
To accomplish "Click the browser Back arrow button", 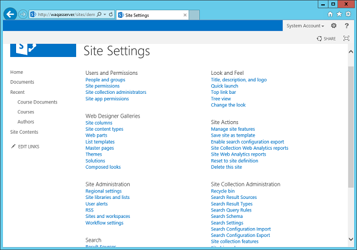I will [x=10, y=13].
